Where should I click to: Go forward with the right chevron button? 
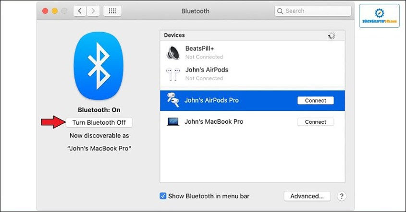pyautogui.click(x=93, y=11)
